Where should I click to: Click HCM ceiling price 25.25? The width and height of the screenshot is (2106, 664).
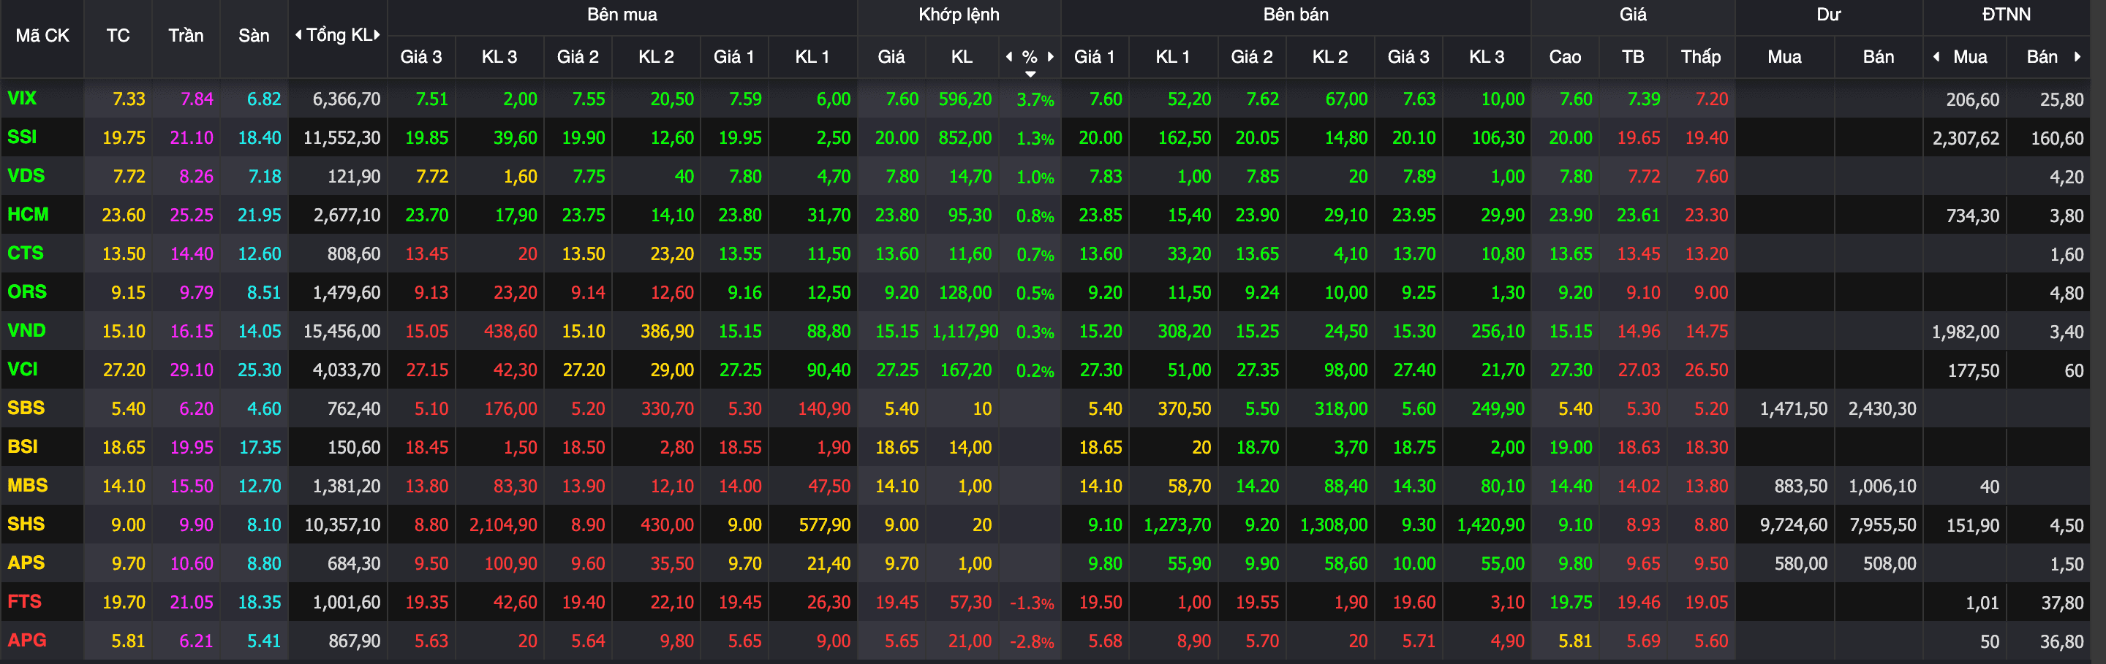click(x=192, y=215)
